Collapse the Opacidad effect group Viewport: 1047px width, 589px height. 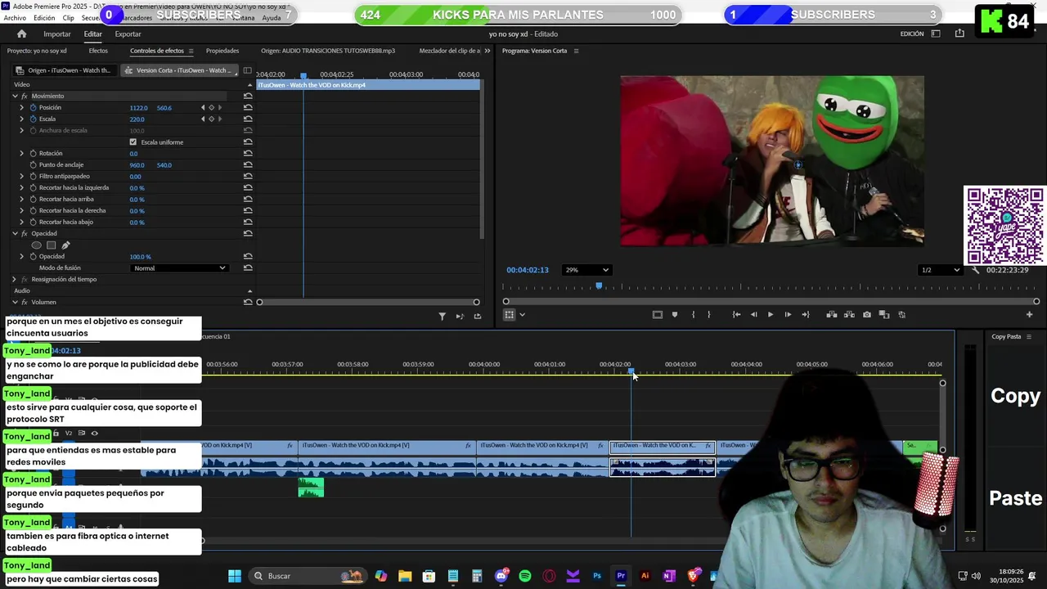coord(14,234)
